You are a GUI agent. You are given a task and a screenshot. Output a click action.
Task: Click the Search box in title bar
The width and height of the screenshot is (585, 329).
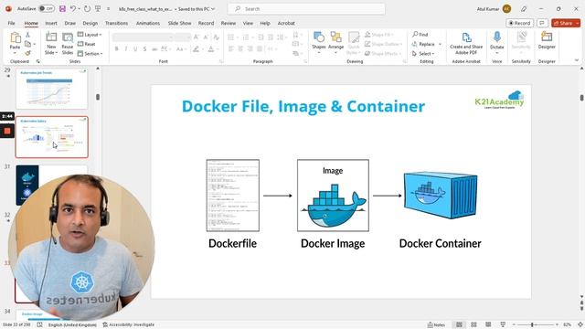[x=306, y=8]
